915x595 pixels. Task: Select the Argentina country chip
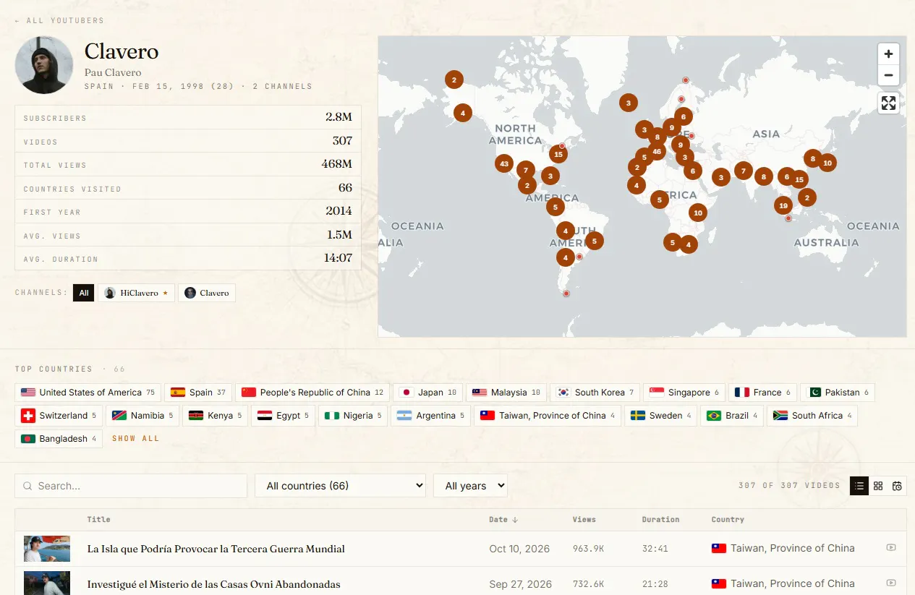(x=431, y=416)
